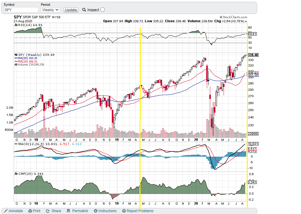Enable the Inspect checkbox

click(102, 10)
